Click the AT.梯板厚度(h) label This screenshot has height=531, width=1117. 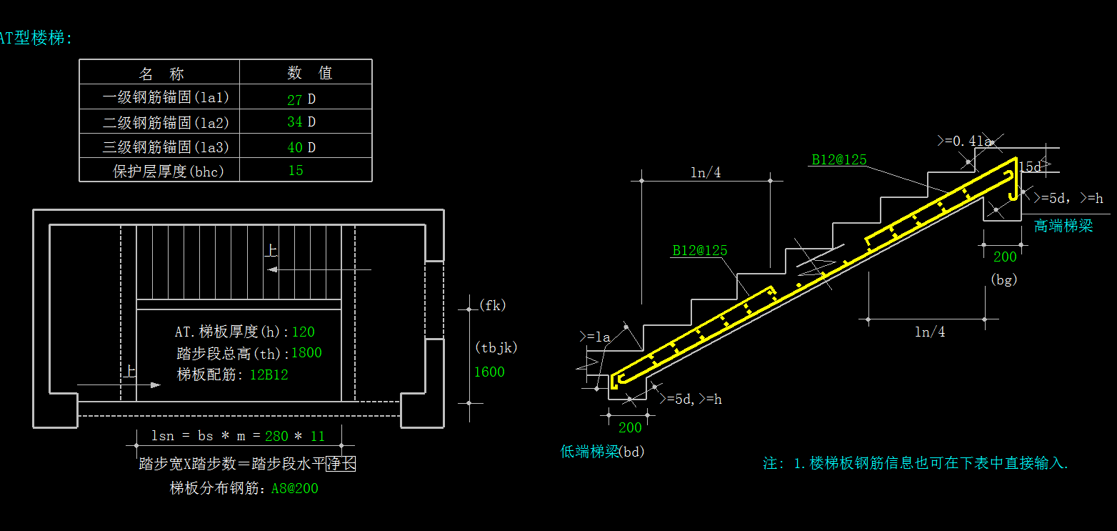pos(232,332)
